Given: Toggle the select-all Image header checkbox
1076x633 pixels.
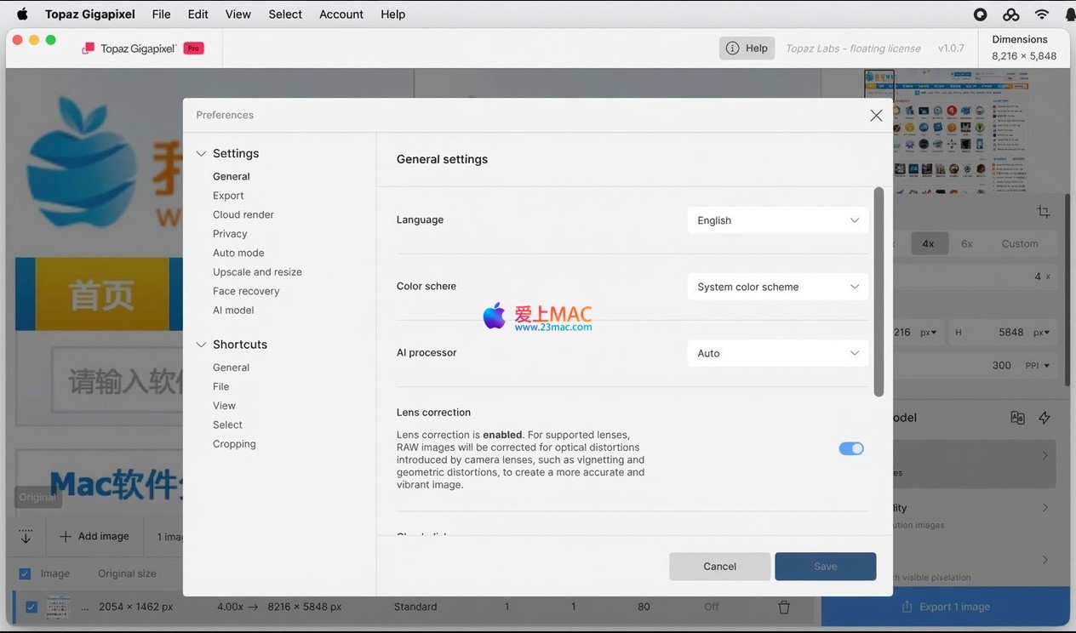Looking at the screenshot, I should click(x=25, y=573).
